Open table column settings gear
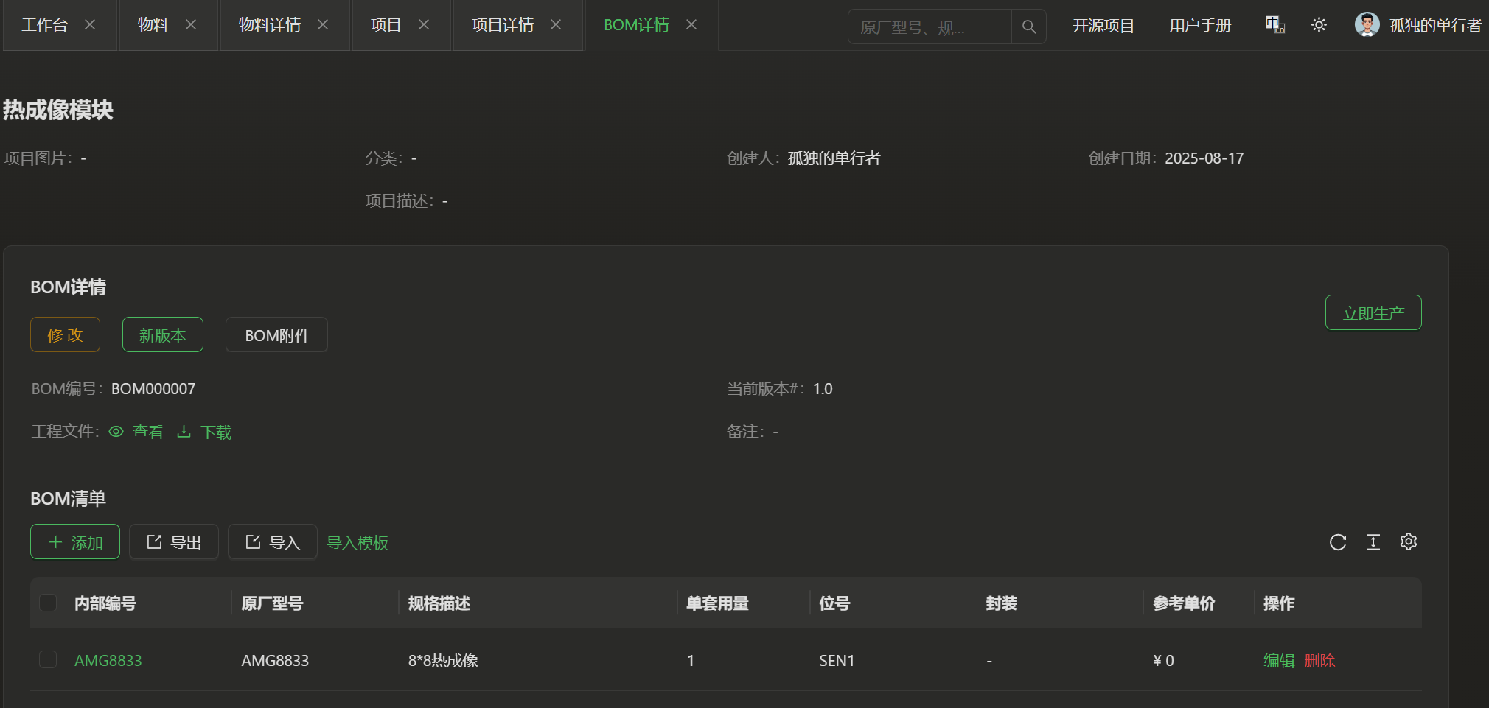The width and height of the screenshot is (1489, 708). 1408,542
